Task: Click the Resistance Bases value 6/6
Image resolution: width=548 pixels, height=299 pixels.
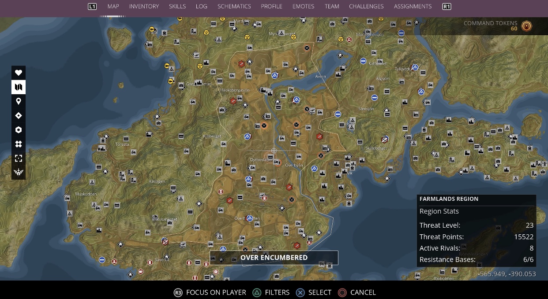Action: point(528,260)
